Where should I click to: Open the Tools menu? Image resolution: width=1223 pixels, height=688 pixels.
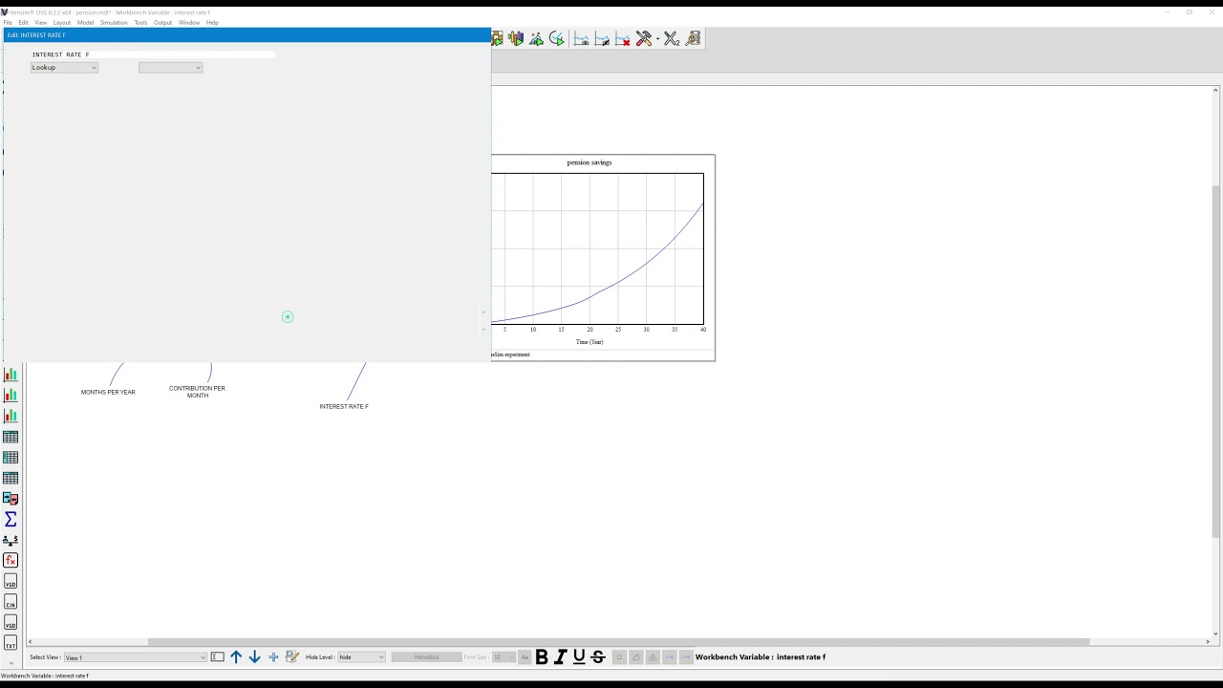click(140, 22)
